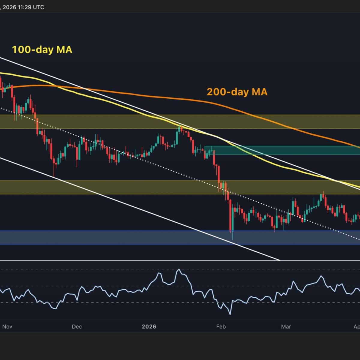Select the blue support zone at bottom
Screen dimensions: 360x360
[120, 238]
